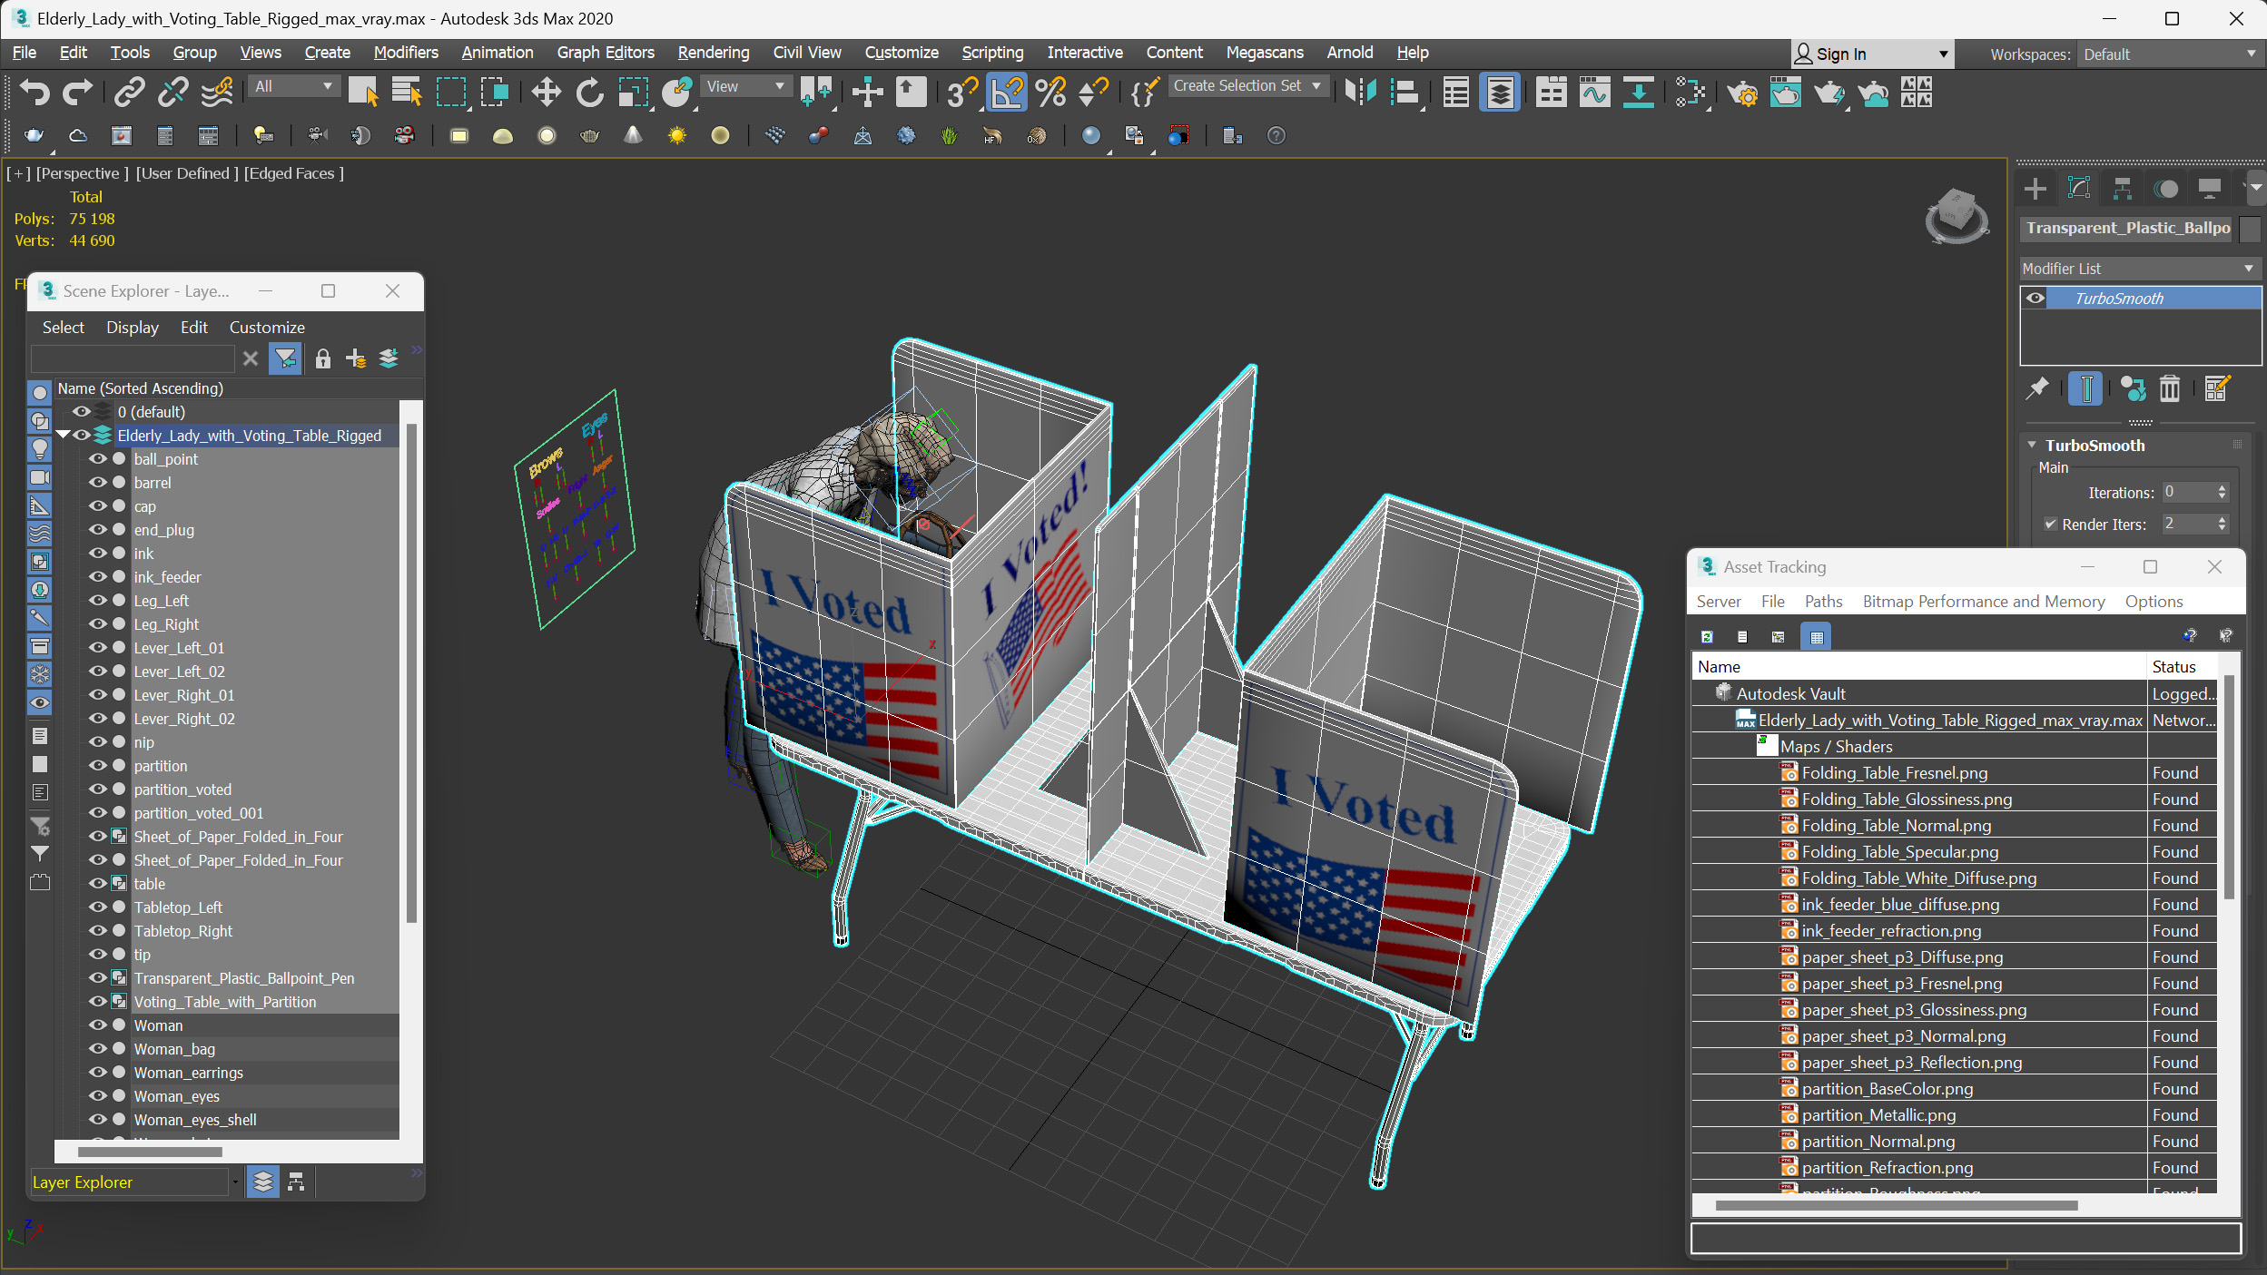Click the Scene Explorer search field

pos(133,359)
